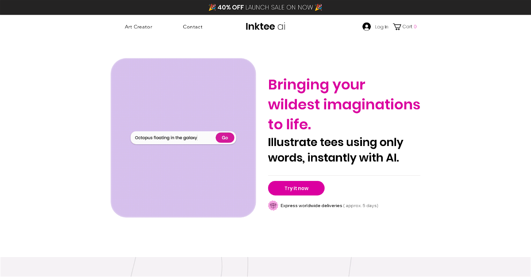Click the user avatar icon

coord(366,27)
